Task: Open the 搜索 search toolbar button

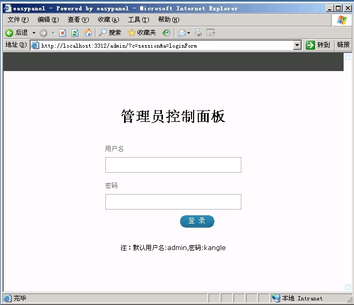Action: point(110,33)
